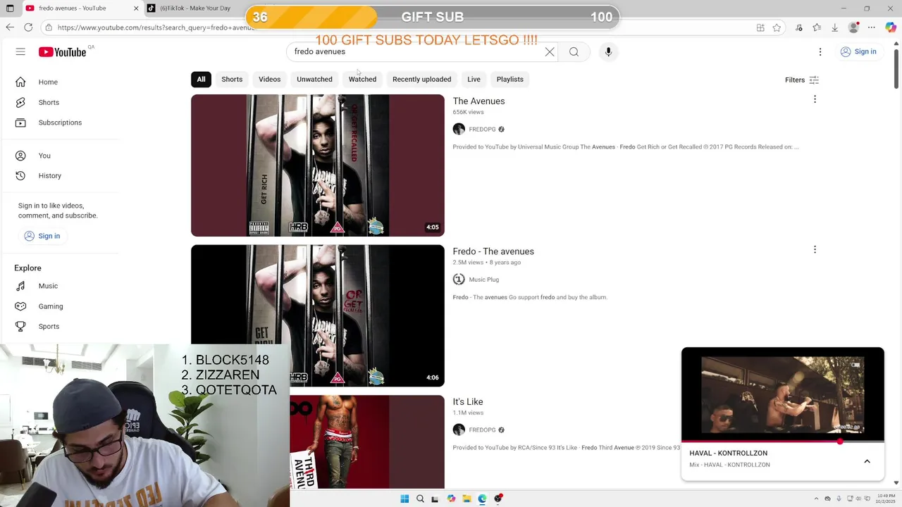Open more options for 'Fredo - The avenues'

(815, 249)
